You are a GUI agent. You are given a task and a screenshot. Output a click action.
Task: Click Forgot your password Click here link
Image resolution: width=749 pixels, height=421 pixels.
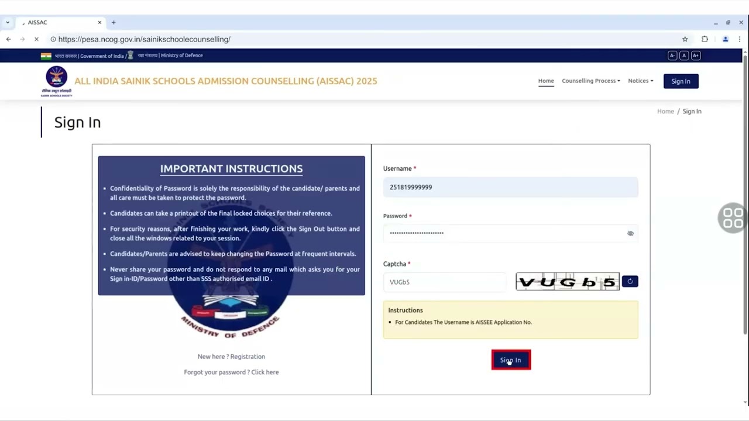click(x=231, y=372)
